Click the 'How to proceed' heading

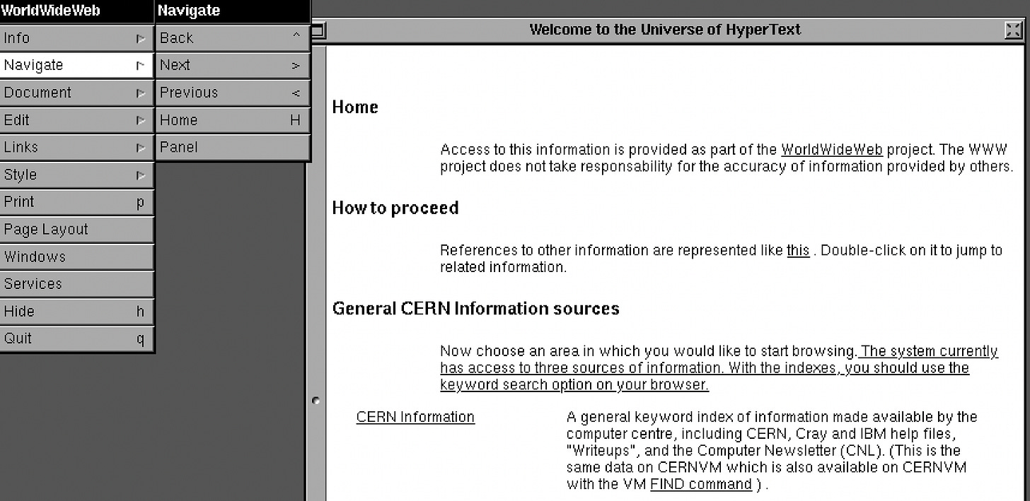[395, 208]
